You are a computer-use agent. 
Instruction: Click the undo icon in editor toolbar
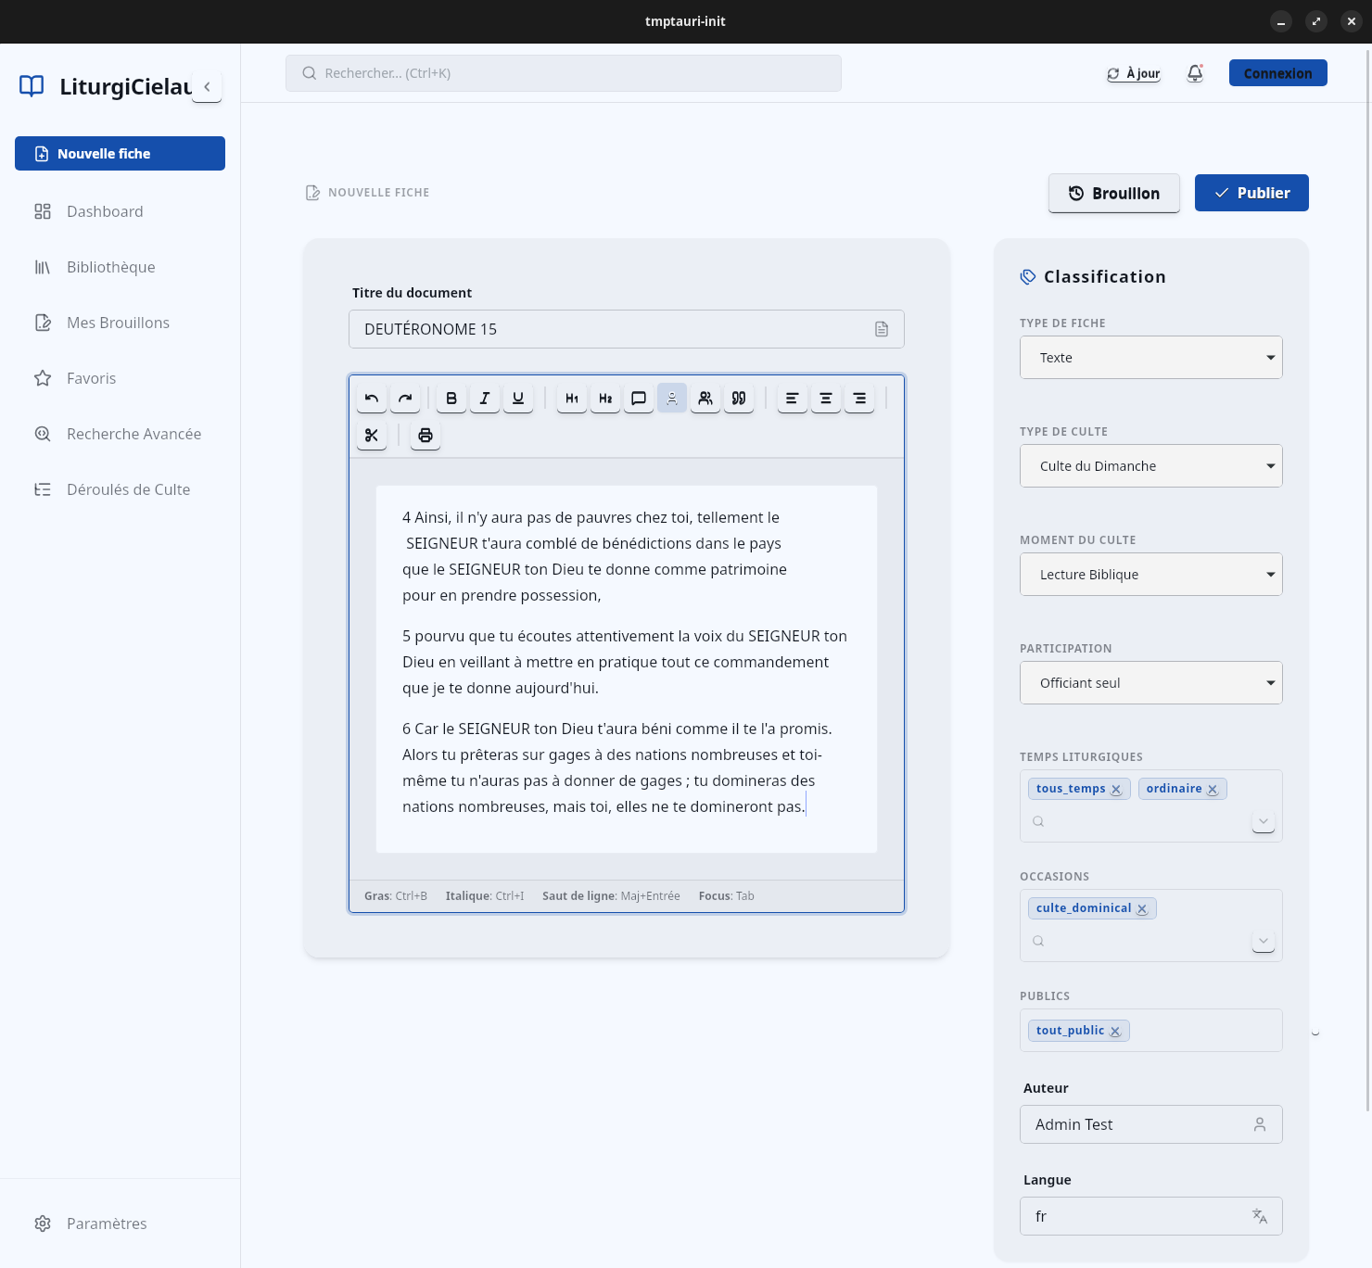pos(372,399)
